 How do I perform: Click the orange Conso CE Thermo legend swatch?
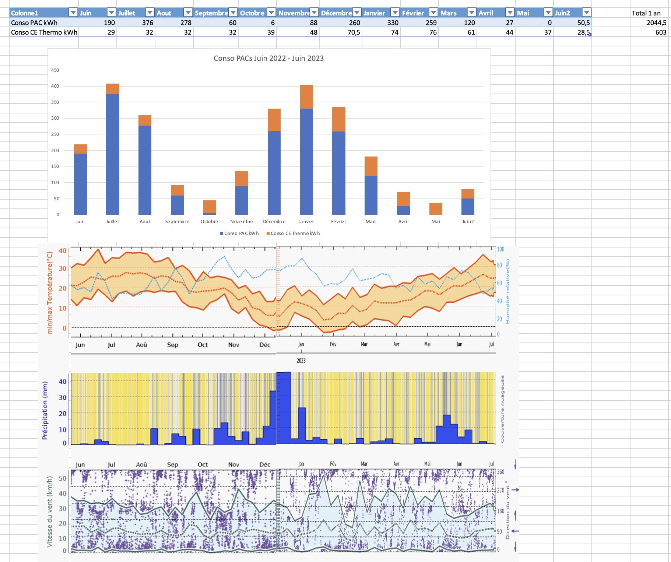pyautogui.click(x=268, y=233)
